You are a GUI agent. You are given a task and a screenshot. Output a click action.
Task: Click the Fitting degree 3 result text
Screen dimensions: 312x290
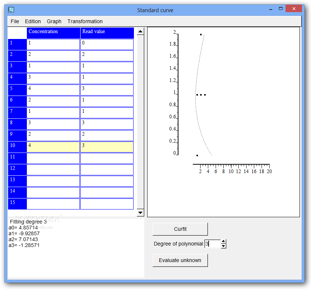(28, 222)
